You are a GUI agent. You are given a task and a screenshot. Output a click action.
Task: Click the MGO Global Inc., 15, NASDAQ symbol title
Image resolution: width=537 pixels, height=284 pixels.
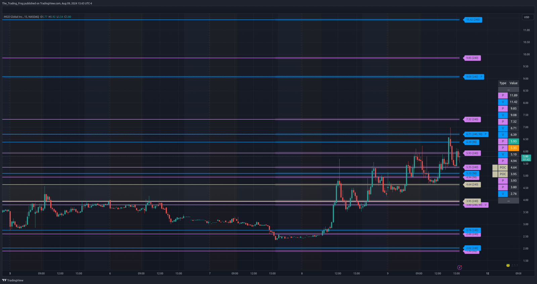[x=21, y=17]
